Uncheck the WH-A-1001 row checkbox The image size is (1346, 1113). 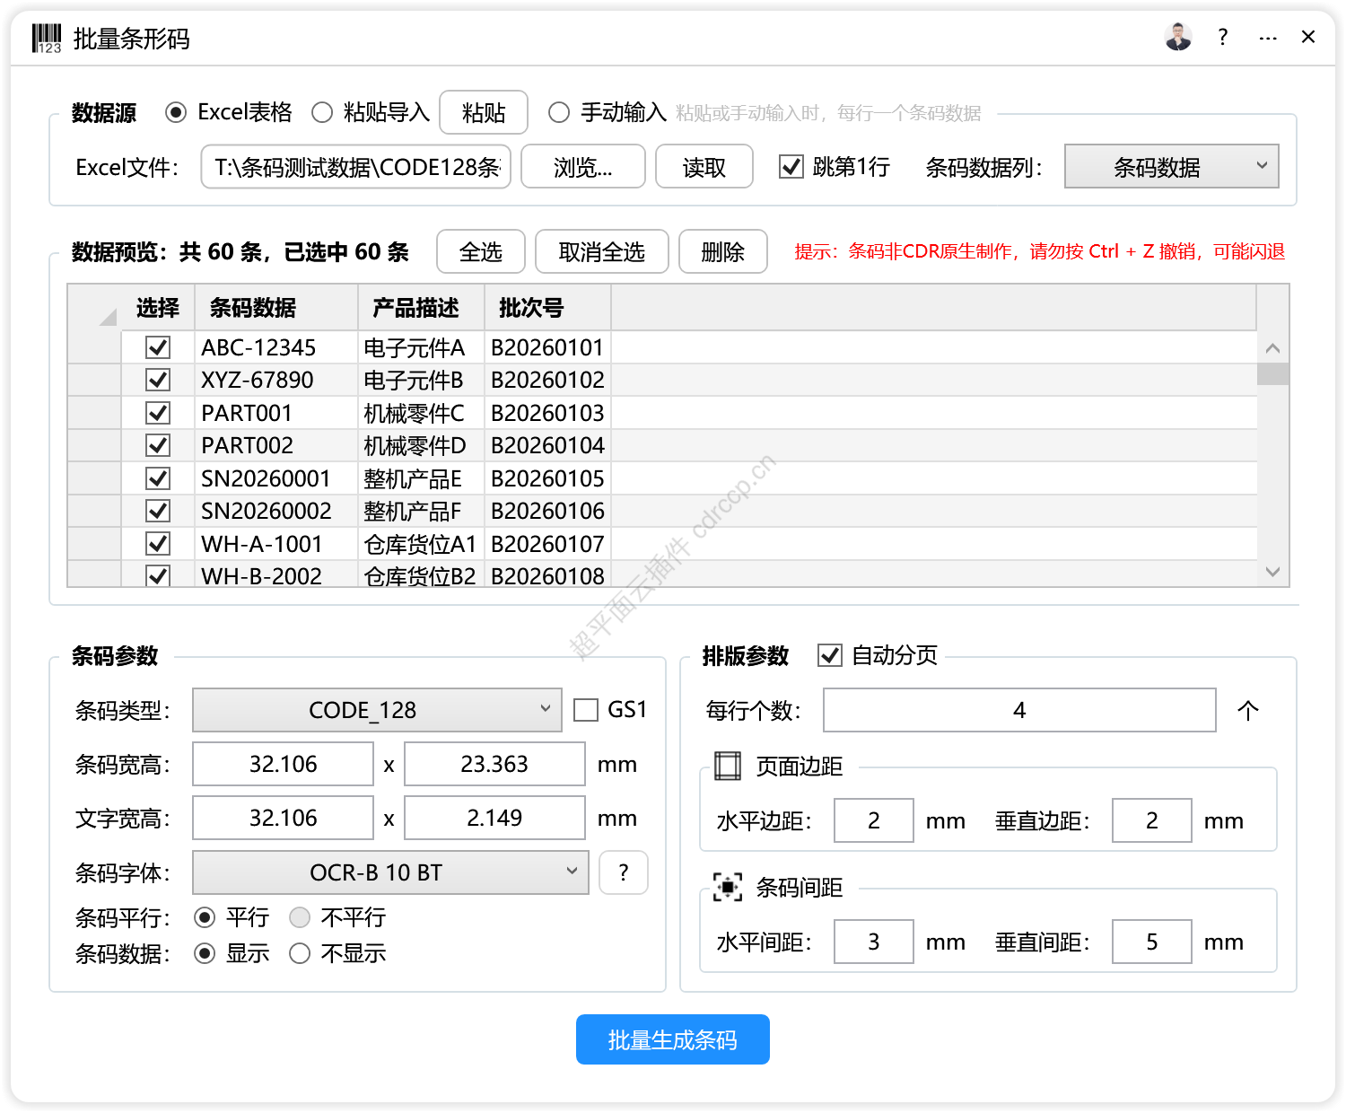click(x=158, y=544)
